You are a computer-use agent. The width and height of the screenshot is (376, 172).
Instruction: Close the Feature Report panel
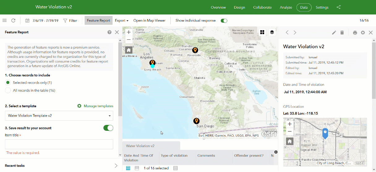point(117,32)
